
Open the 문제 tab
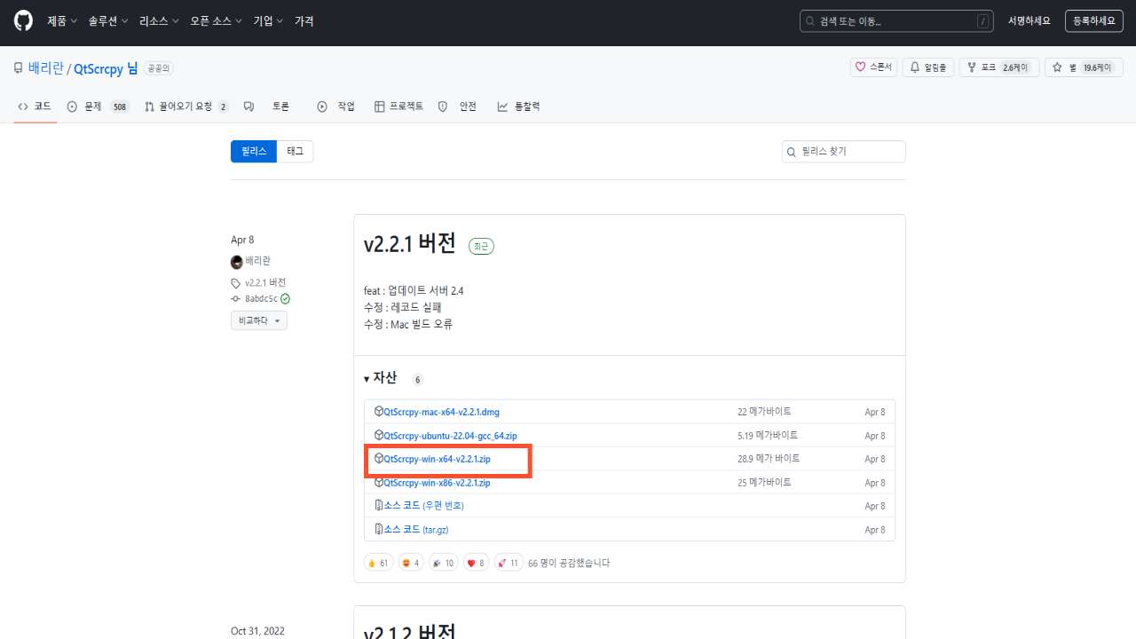99,106
